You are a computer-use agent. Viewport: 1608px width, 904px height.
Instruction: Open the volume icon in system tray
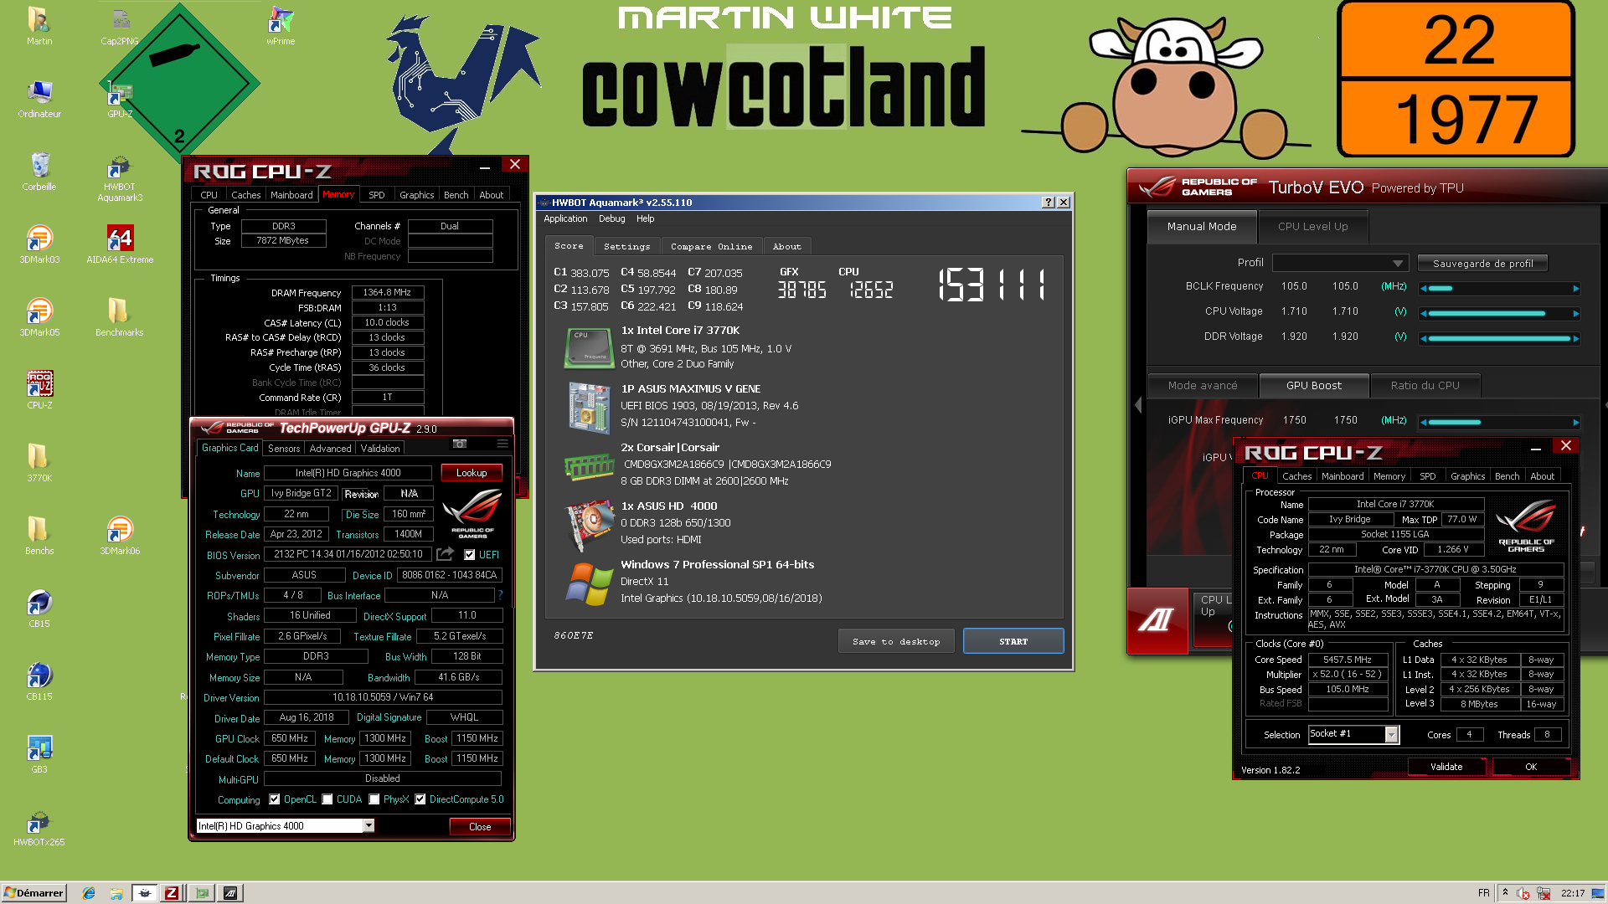(x=1523, y=893)
